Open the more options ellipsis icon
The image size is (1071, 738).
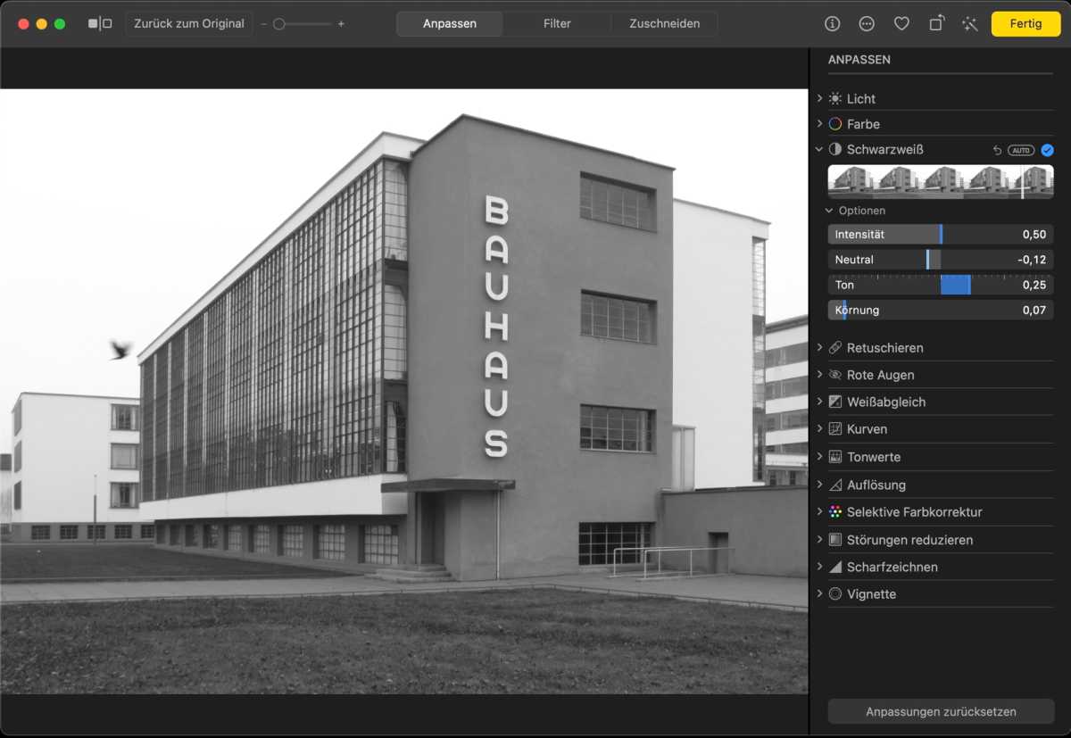coord(867,24)
